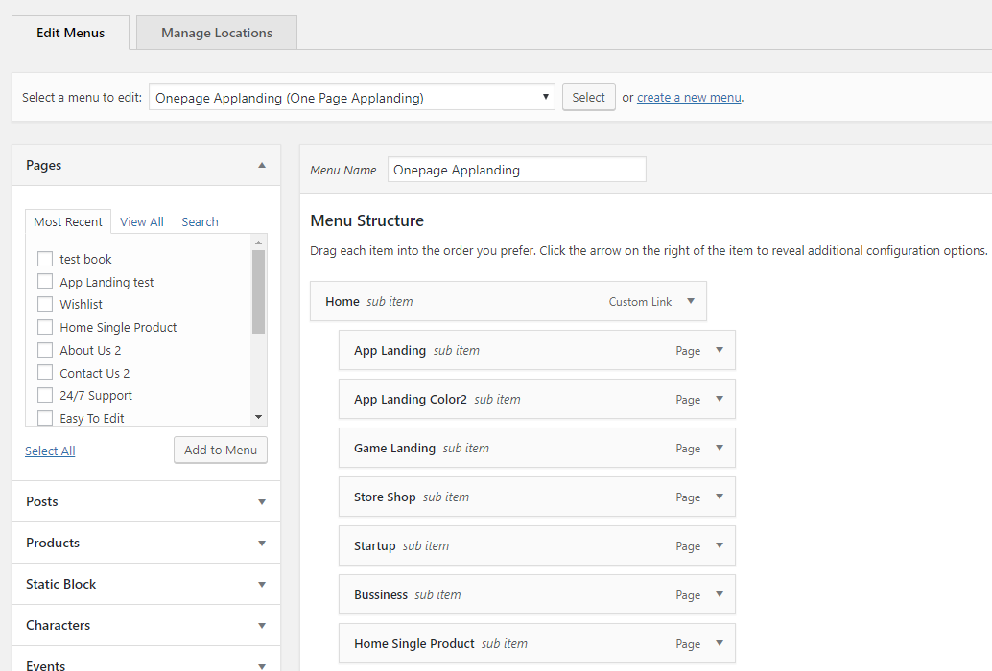This screenshot has height=671, width=992.
Task: Expand the Bussiness item options arrow
Action: click(x=720, y=594)
